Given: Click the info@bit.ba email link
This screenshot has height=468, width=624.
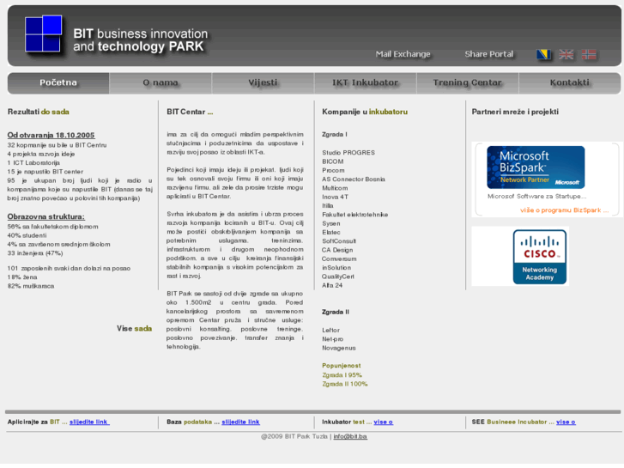Looking at the screenshot, I should coord(350,436).
